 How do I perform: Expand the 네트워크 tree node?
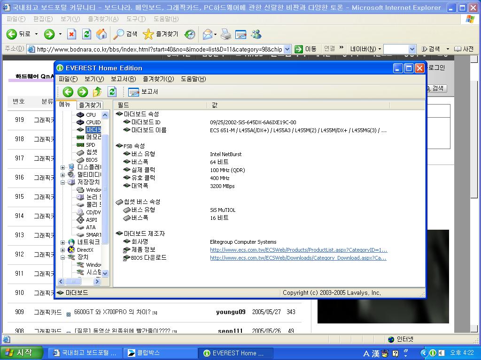point(62,242)
